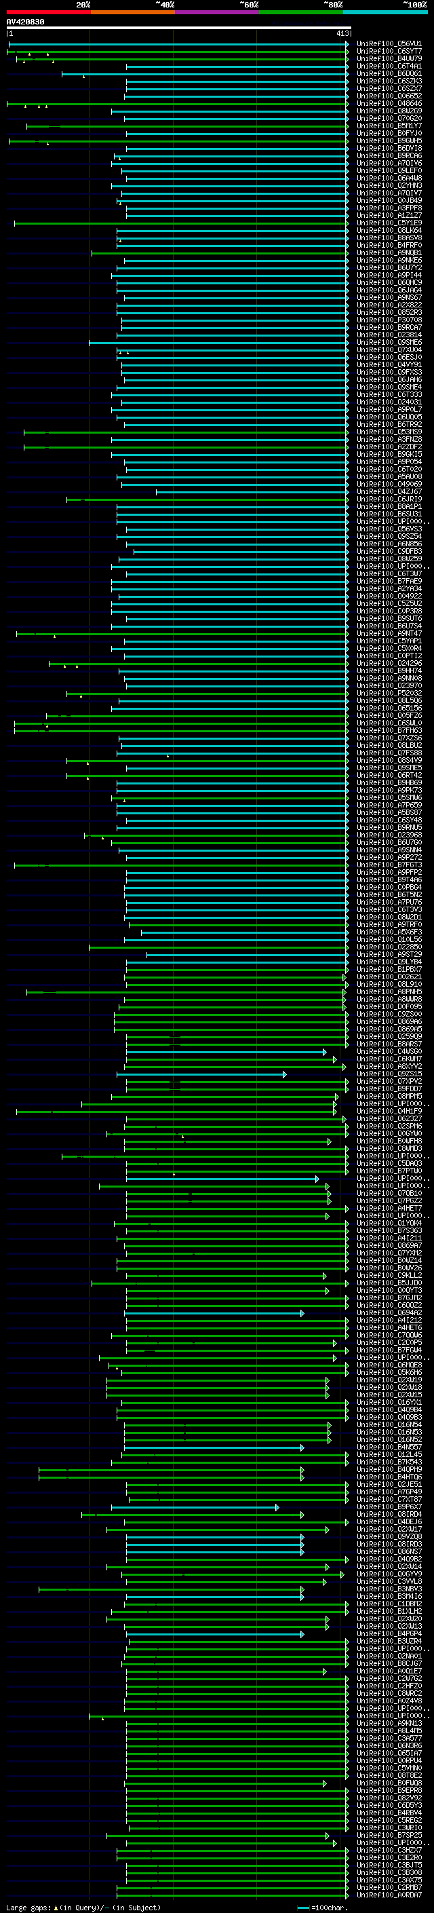Select hit label UniRef100_B7S363
Viewport: 434px width, 1913px height.
389,1230
